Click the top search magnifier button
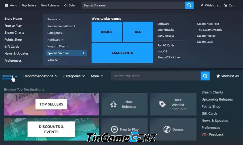 [x=189, y=5]
